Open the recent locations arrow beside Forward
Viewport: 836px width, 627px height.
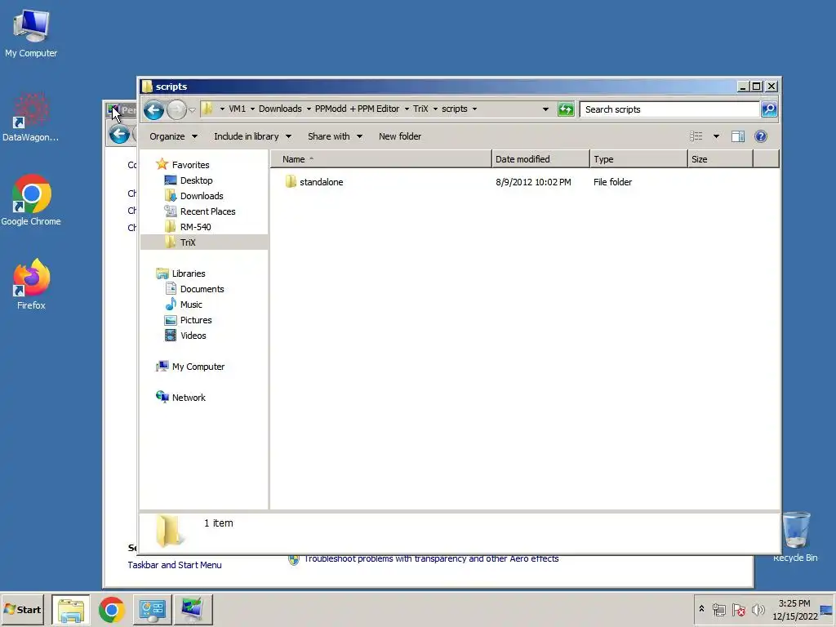pos(192,110)
